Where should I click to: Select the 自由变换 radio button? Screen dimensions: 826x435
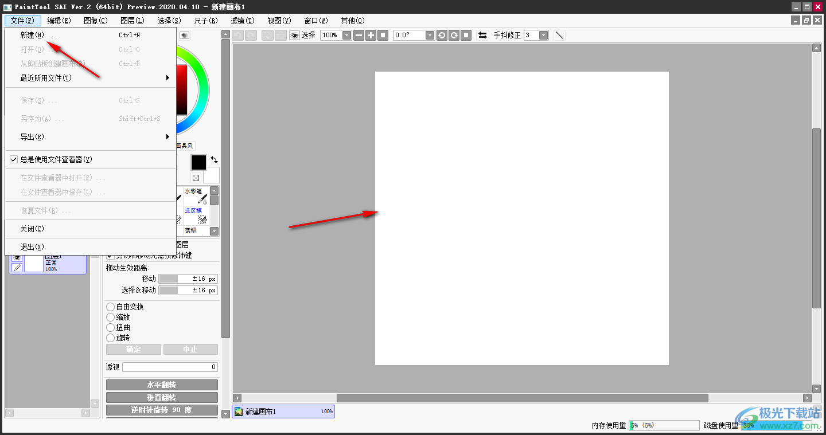click(111, 307)
